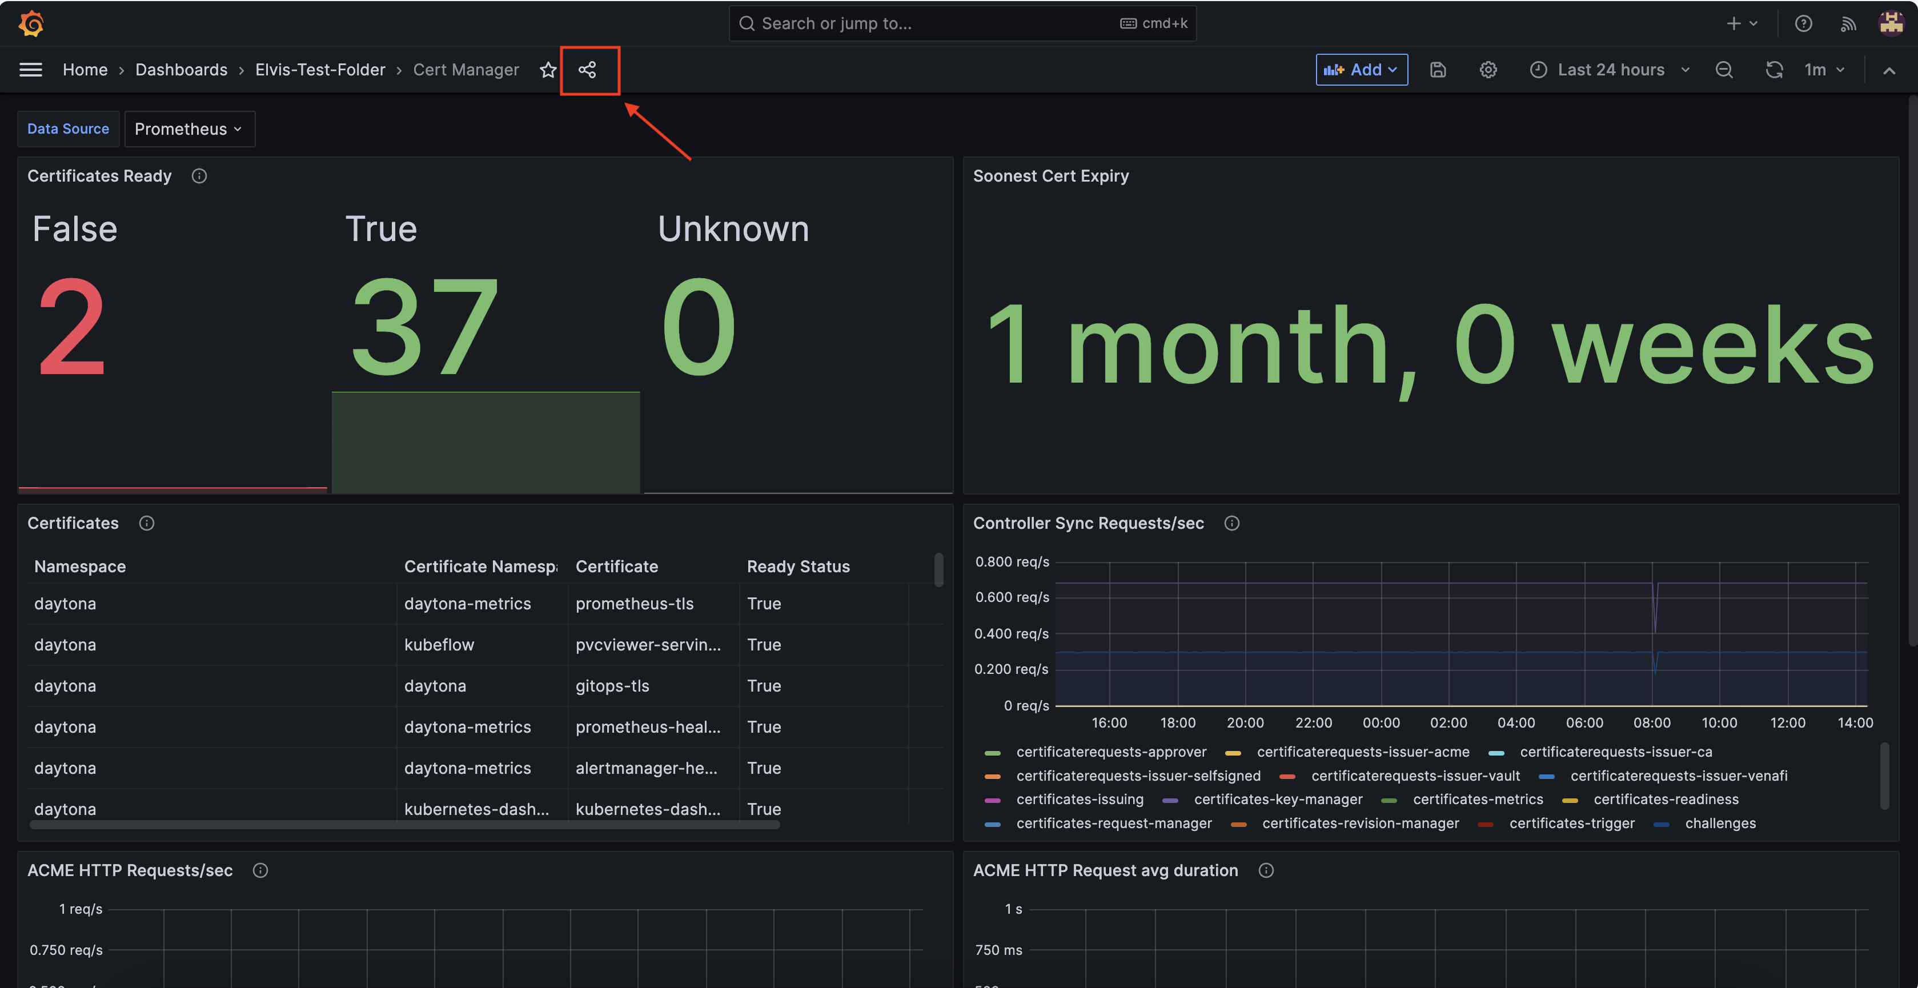Click the plus new item icon
Viewport: 1918px width, 988px height.
pos(1742,23)
